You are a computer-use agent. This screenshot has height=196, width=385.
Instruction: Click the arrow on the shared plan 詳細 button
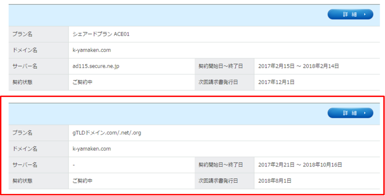pyautogui.click(x=365, y=14)
